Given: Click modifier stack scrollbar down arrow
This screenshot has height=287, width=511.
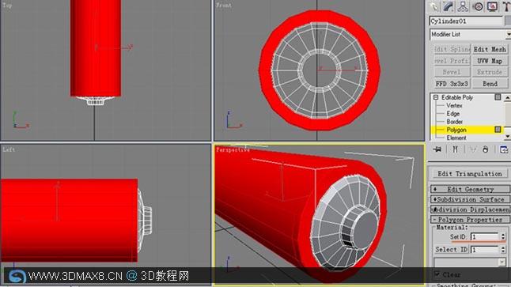Looking at the screenshot, I should point(508,137).
